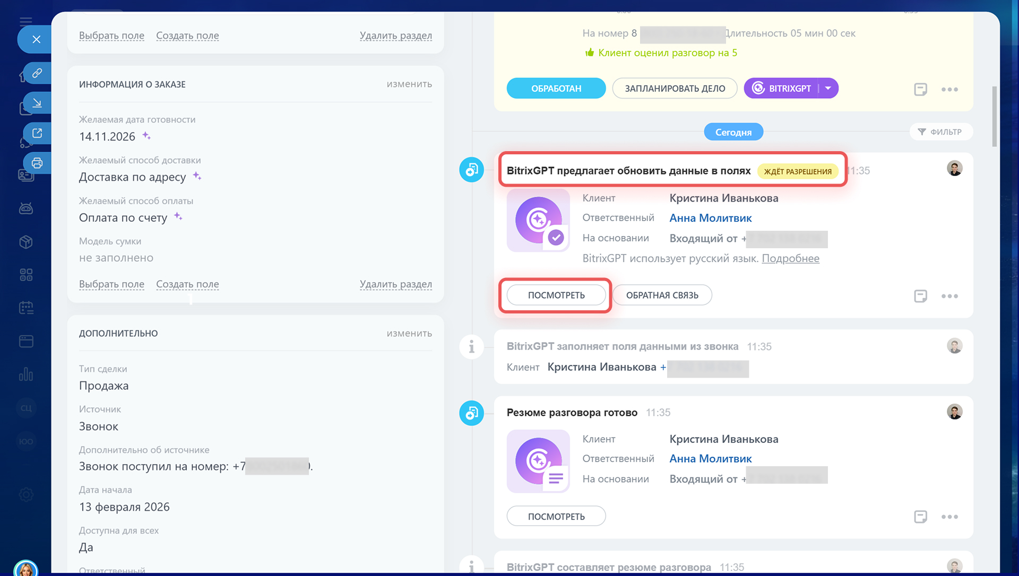Click the copy link icon in the side panel

(x=37, y=73)
